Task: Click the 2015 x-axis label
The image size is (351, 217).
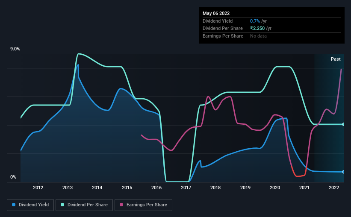Action: click(127, 188)
